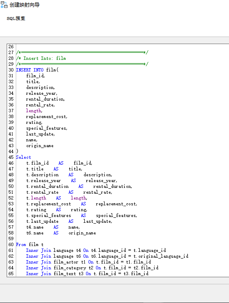Click 'name,' on line 42

tap(32, 140)
